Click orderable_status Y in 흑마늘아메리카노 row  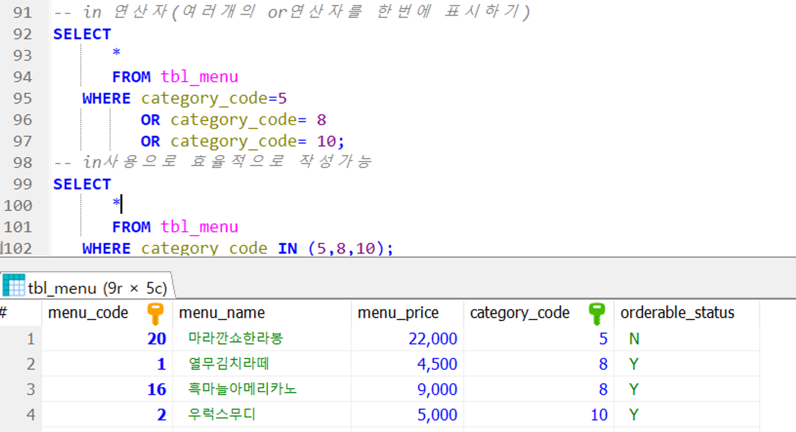(634, 389)
